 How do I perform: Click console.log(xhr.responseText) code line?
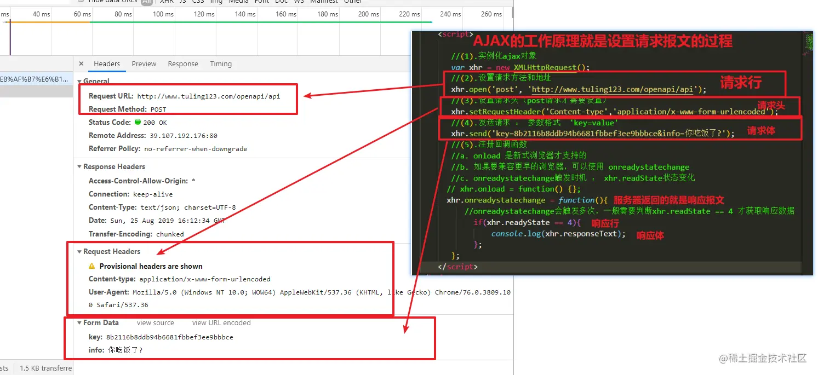(x=558, y=233)
